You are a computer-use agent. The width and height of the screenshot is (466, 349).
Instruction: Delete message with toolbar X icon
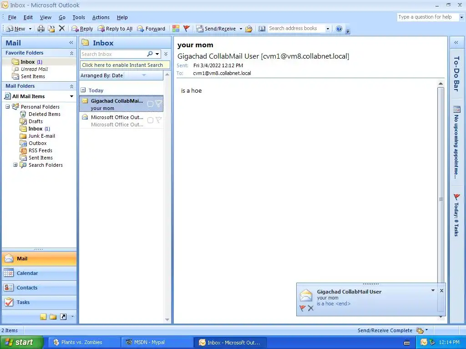click(62, 29)
